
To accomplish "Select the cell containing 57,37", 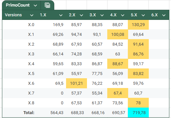I will tap(77, 93).
